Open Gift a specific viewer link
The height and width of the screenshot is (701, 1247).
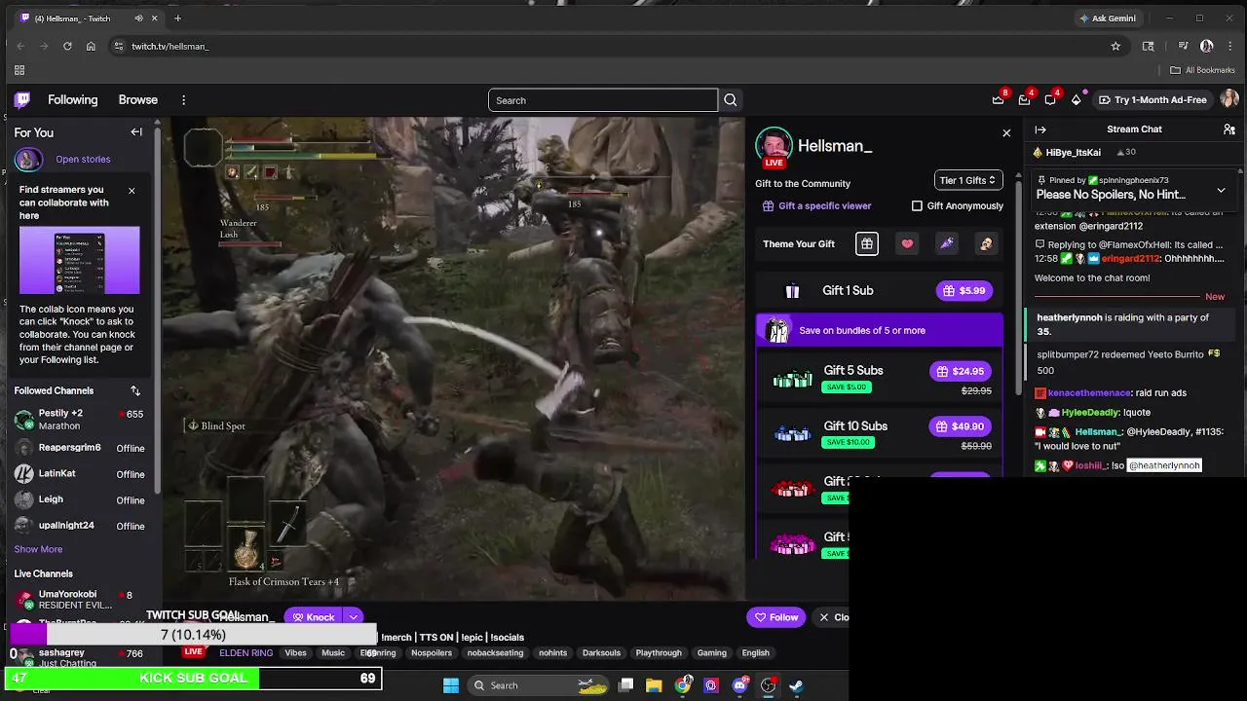pos(817,205)
